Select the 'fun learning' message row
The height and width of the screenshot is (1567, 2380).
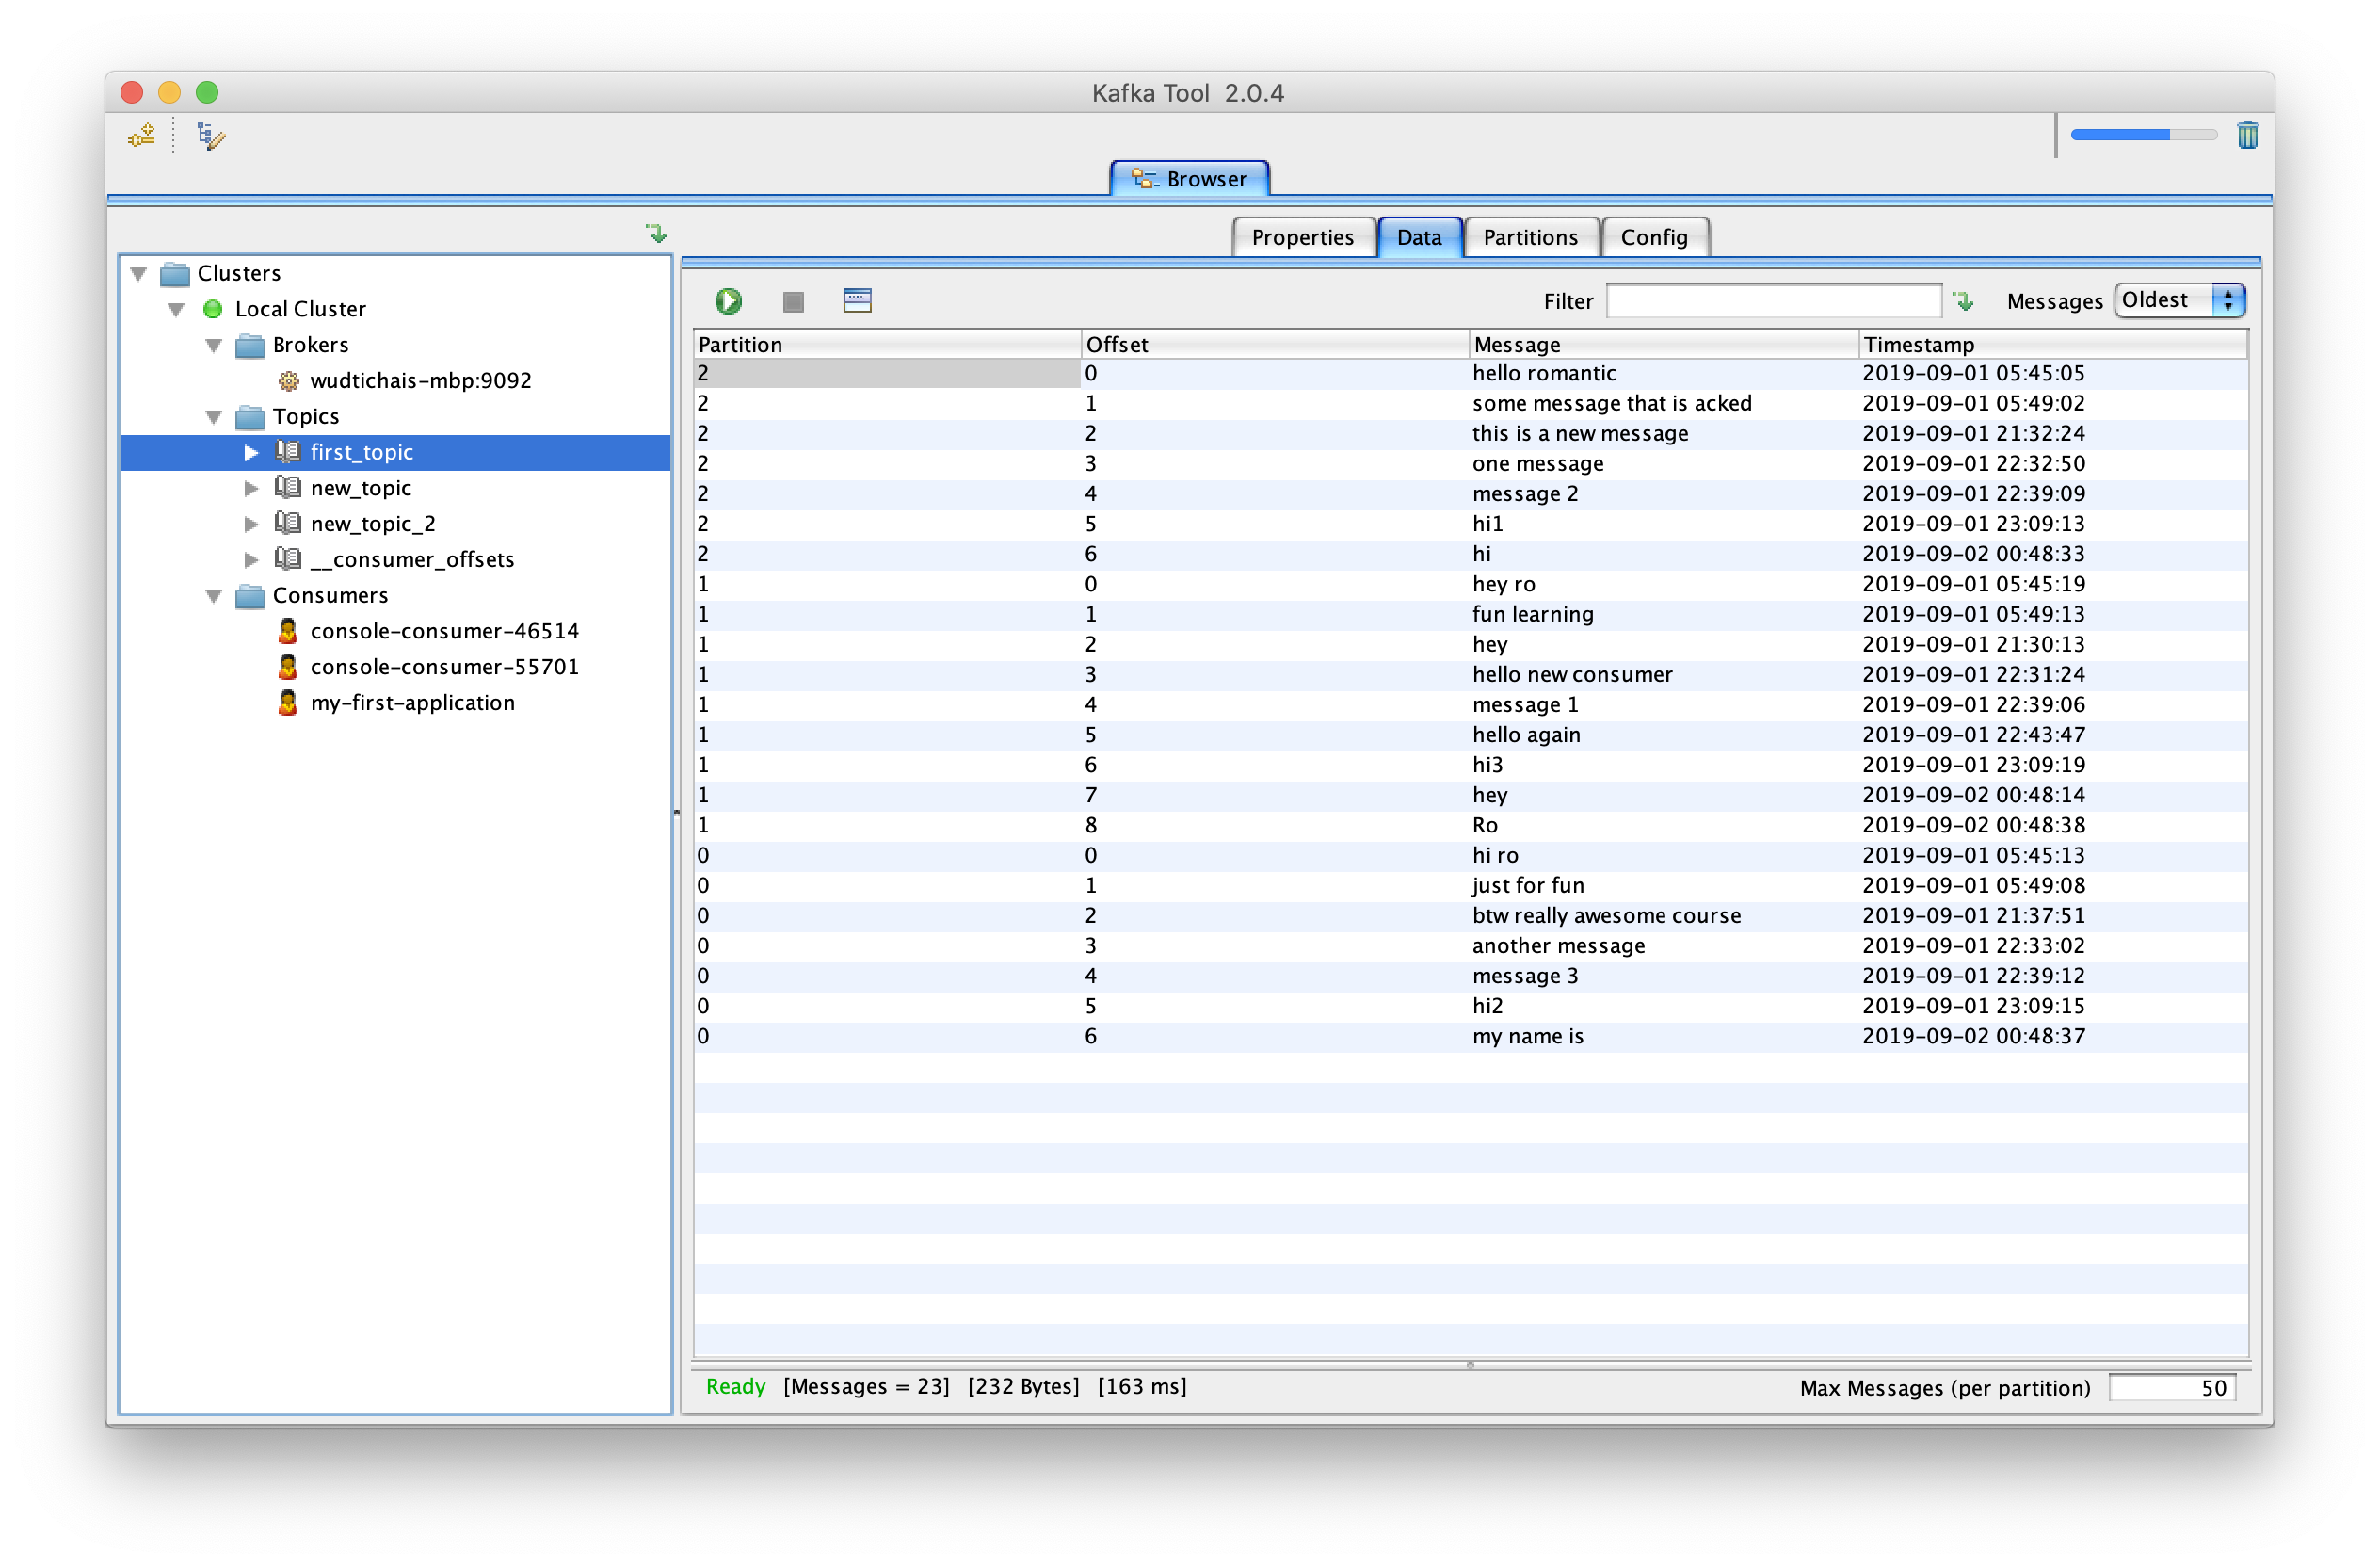1471,614
